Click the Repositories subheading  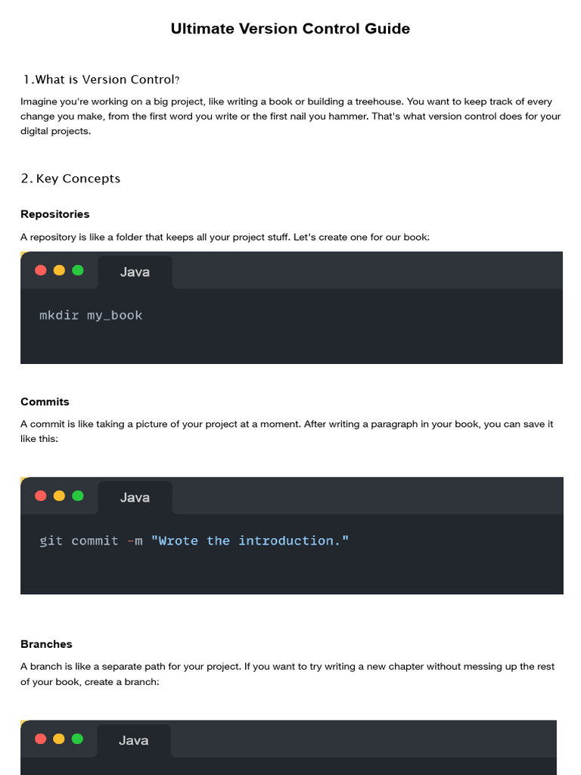[x=54, y=214]
